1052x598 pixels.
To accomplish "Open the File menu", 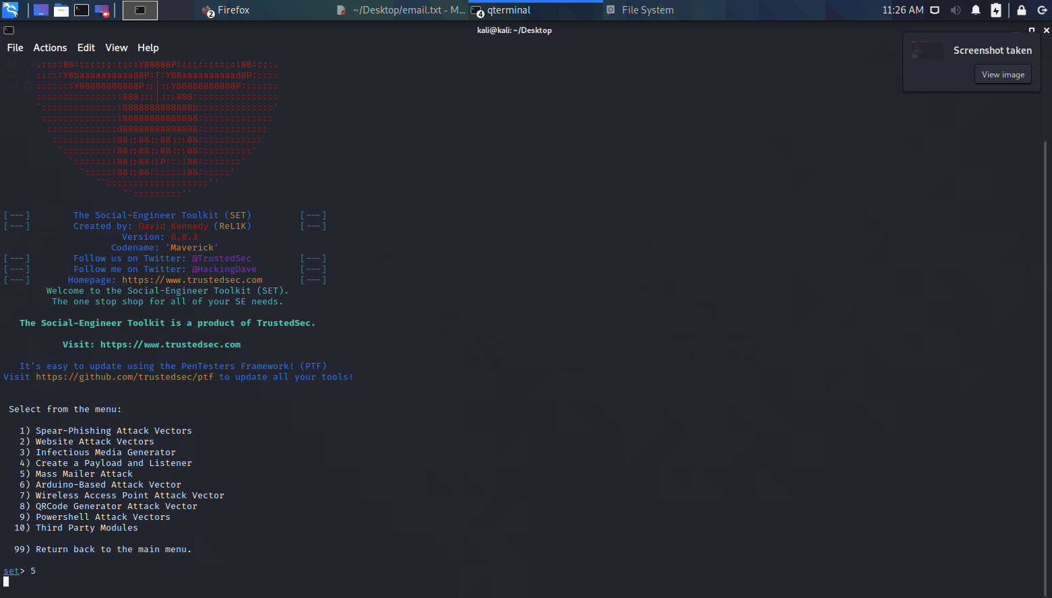I will pyautogui.click(x=15, y=48).
